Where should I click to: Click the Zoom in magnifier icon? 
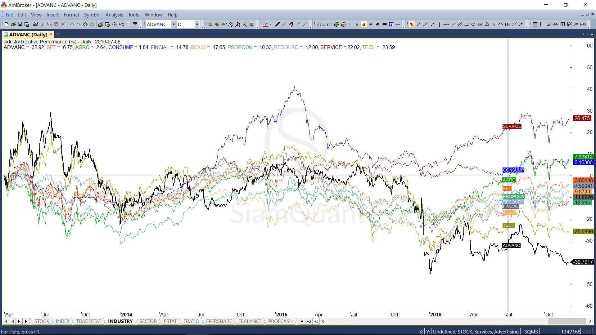pyautogui.click(x=336, y=24)
